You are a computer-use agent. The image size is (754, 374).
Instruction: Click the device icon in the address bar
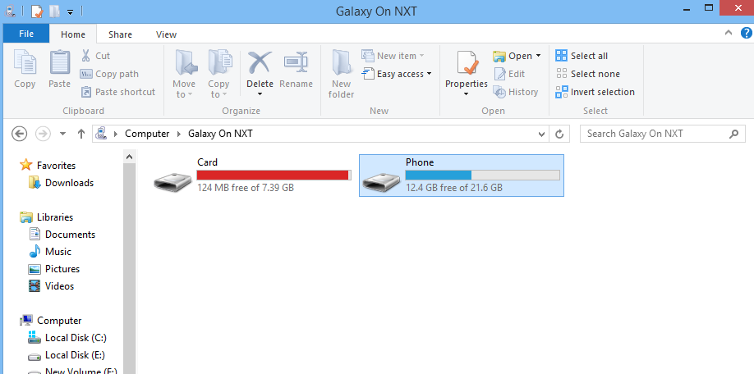(x=101, y=134)
